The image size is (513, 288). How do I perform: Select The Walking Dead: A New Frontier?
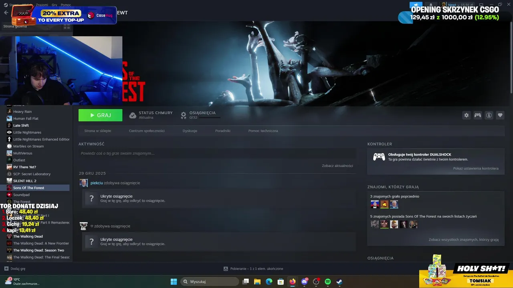point(41,243)
